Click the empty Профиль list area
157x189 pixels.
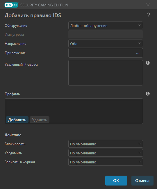[x=74, y=107]
